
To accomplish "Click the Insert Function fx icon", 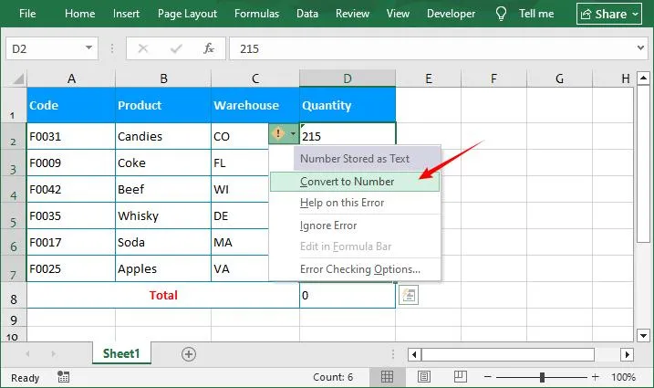I will [209, 49].
